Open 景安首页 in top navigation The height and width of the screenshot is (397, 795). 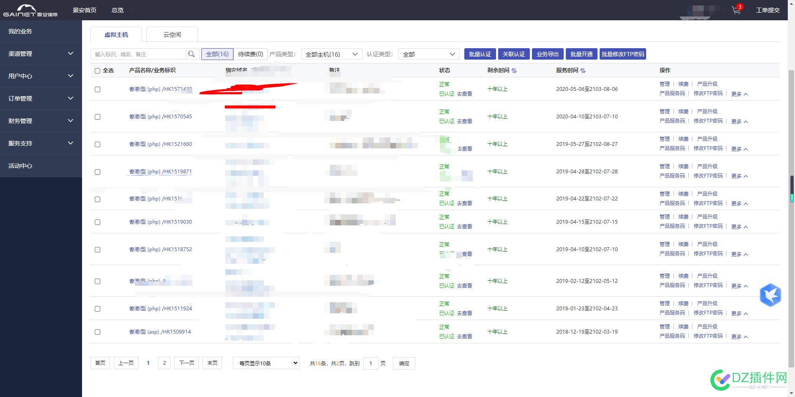tap(85, 10)
